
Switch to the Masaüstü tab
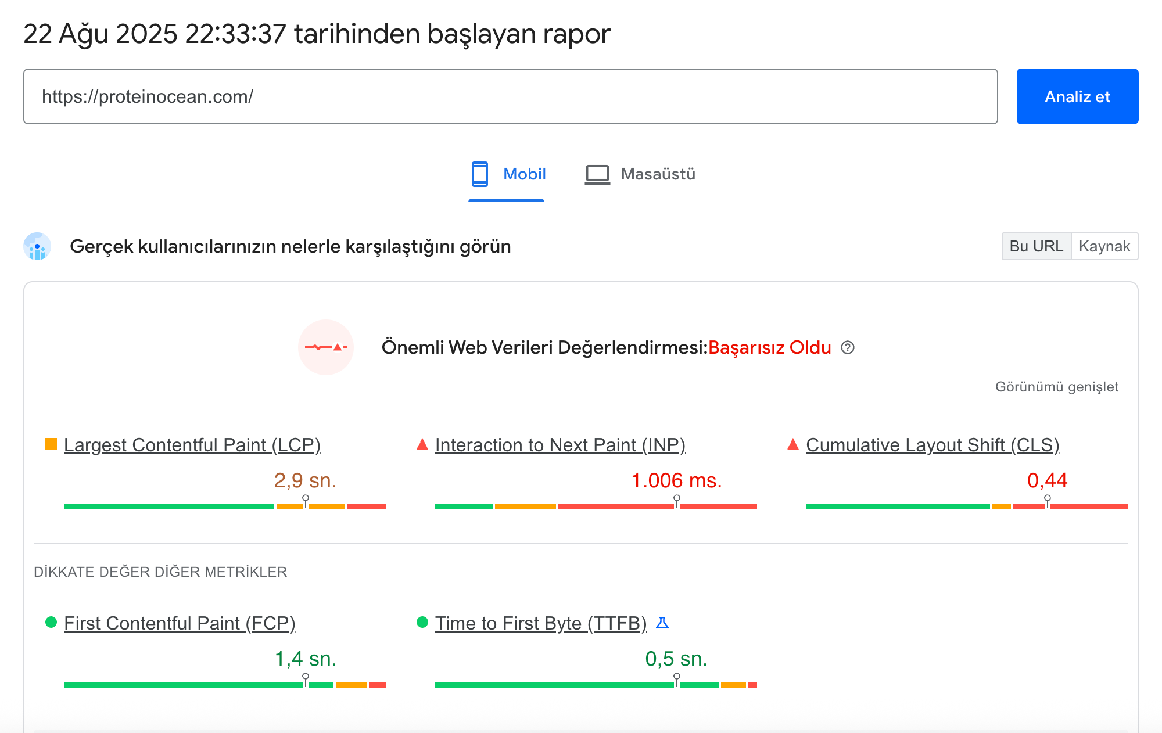click(657, 174)
